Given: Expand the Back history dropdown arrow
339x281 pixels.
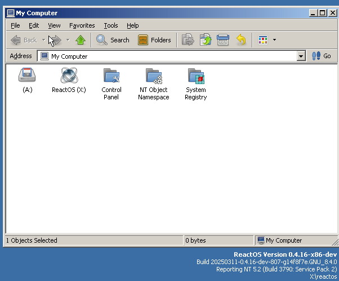Looking at the screenshot, I should click(43, 40).
